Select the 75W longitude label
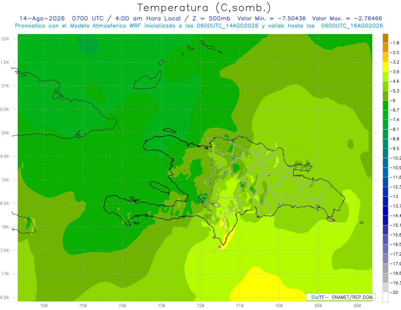This screenshot has width=401, height=310. (x=83, y=305)
